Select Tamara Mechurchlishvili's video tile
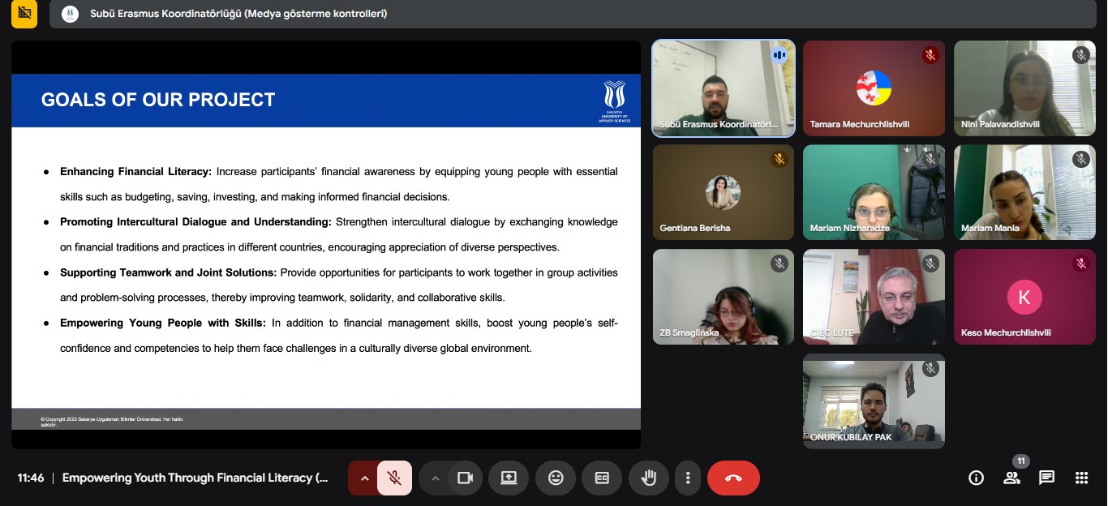Image resolution: width=1108 pixels, height=506 pixels. [874, 88]
